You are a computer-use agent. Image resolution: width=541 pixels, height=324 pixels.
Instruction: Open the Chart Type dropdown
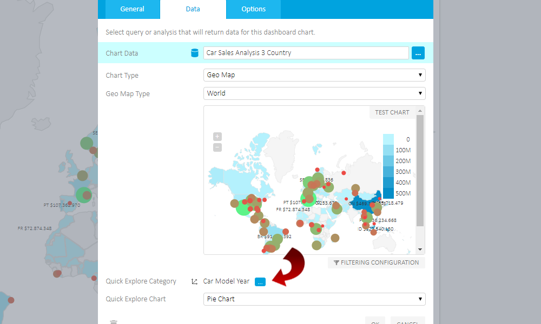coord(420,75)
